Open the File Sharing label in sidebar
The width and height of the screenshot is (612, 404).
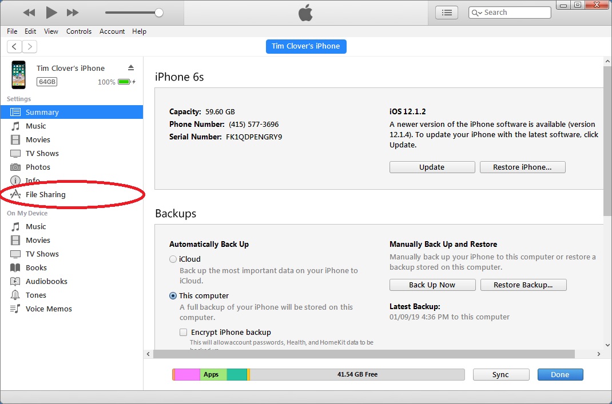pos(46,195)
